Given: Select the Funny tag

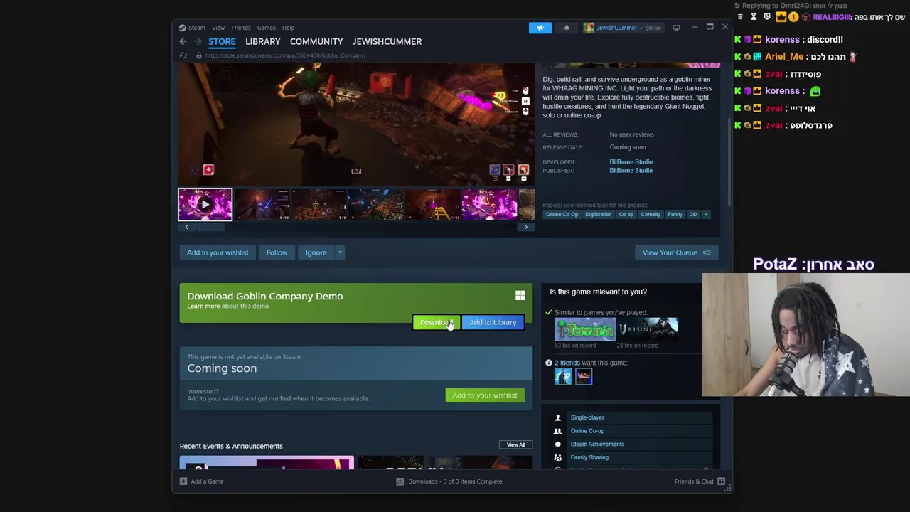Looking at the screenshot, I should tap(675, 214).
